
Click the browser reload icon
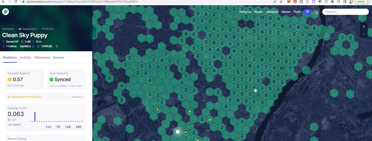click(16, 2)
